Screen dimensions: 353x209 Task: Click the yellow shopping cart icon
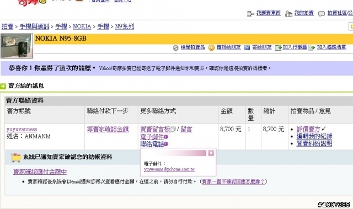(16, 158)
